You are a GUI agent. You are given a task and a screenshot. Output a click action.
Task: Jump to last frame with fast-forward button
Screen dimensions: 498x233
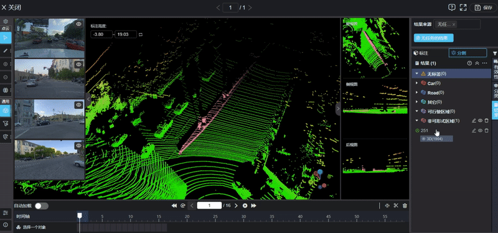click(253, 206)
